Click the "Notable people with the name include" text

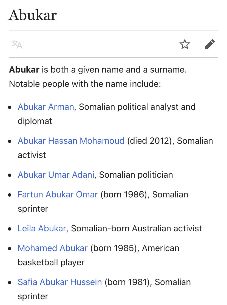point(85,84)
